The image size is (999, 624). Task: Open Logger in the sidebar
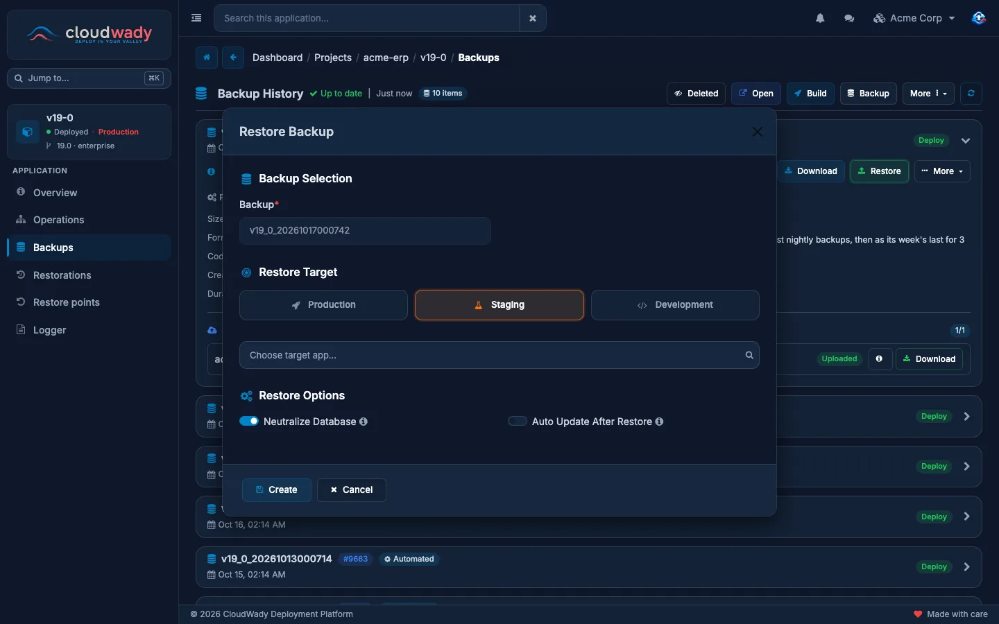pos(89,330)
